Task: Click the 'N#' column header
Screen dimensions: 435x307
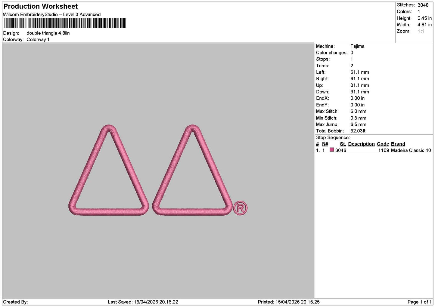Action: (x=325, y=144)
